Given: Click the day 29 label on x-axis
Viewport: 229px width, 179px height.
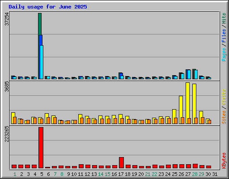Looking at the screenshot, I should click(x=201, y=174).
